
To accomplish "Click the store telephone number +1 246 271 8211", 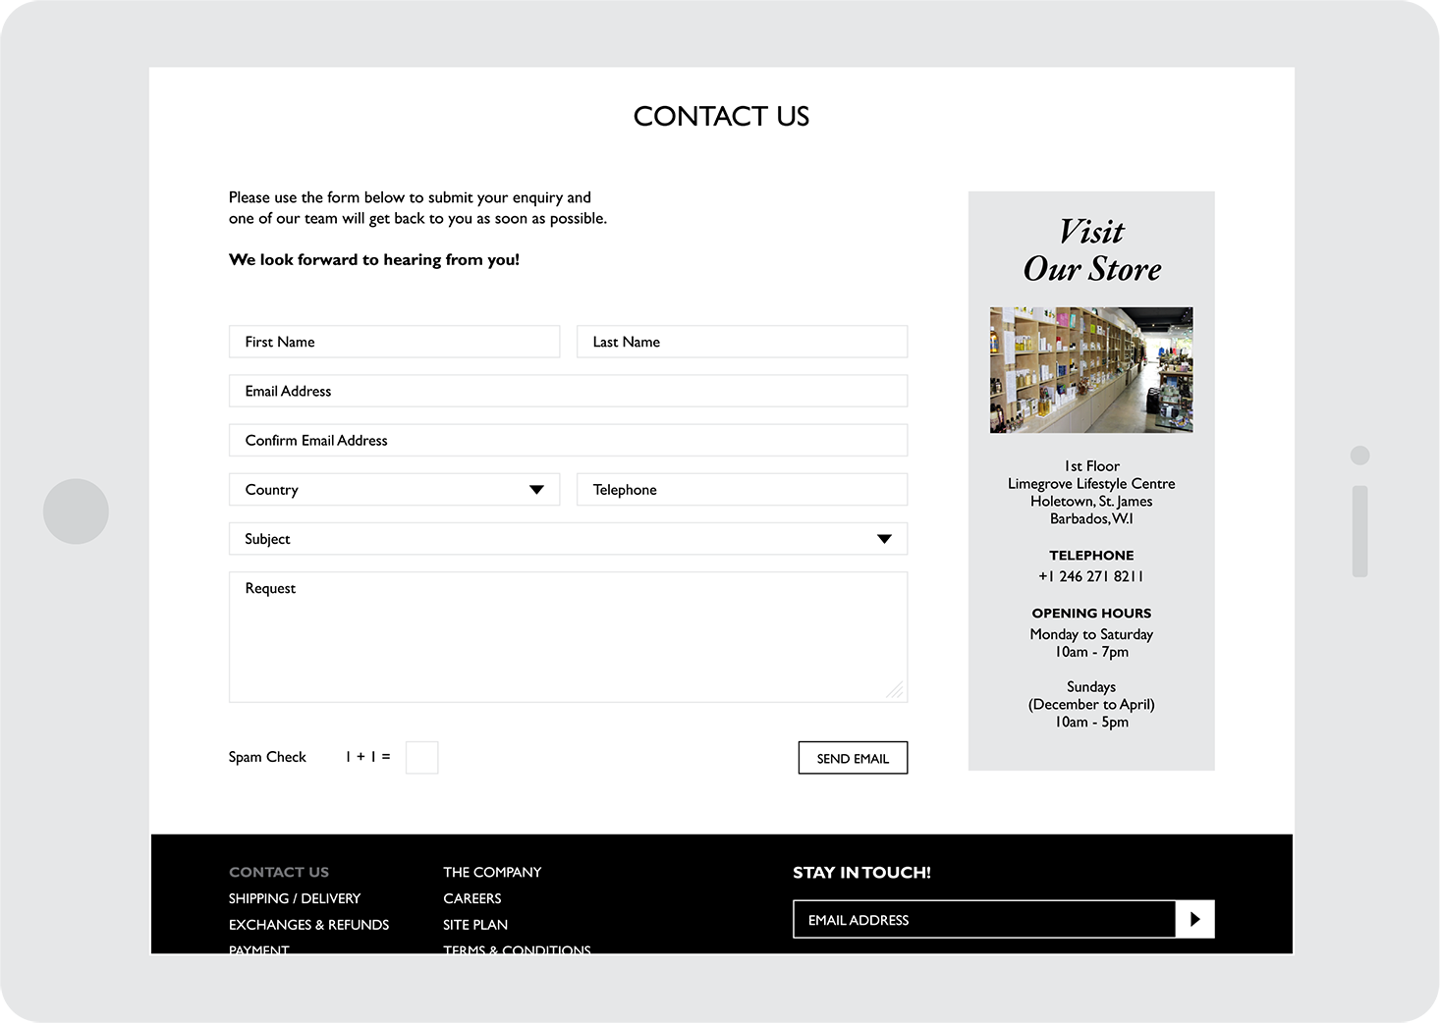I will [1091, 576].
